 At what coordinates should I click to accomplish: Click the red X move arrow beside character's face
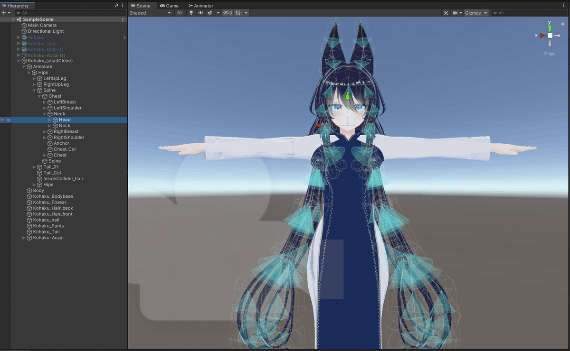pos(318,125)
